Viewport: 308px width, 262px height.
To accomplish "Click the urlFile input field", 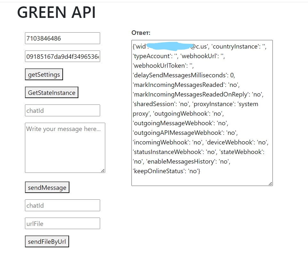I will point(62,224).
